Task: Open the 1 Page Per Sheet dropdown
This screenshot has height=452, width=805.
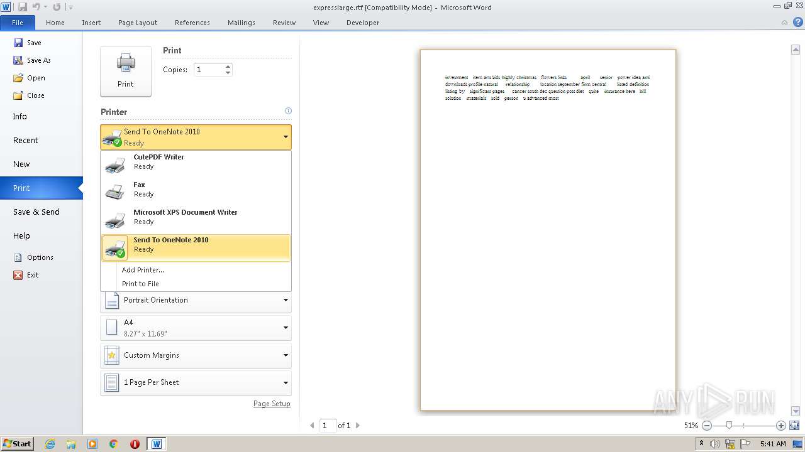Action: pos(196,382)
